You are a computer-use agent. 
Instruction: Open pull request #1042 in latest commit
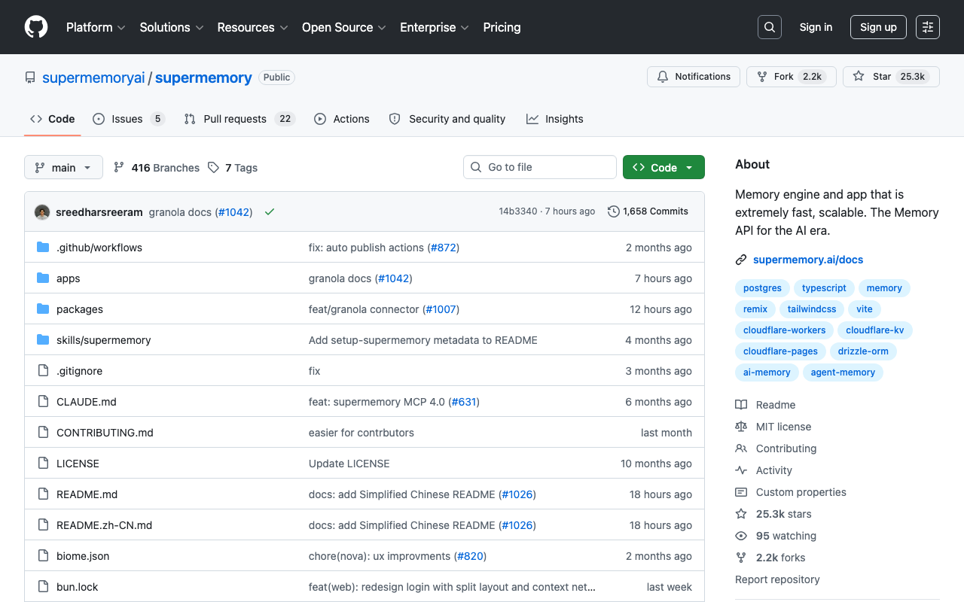[233, 212]
